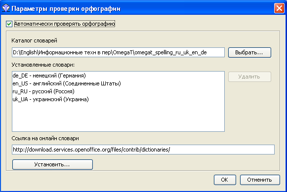Image resolution: width=287 pixels, height=192 pixels.
Task: Click the 'Установленные словари:' label
Action: 43,65
